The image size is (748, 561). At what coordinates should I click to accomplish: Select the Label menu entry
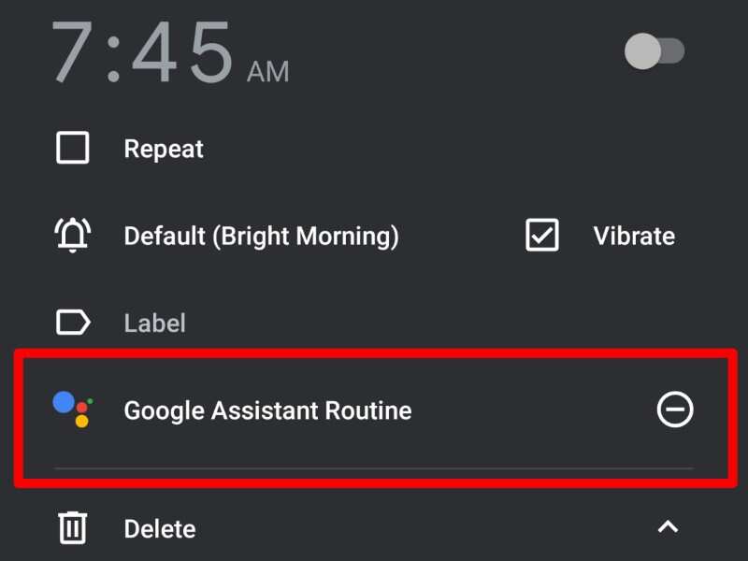coord(154,323)
